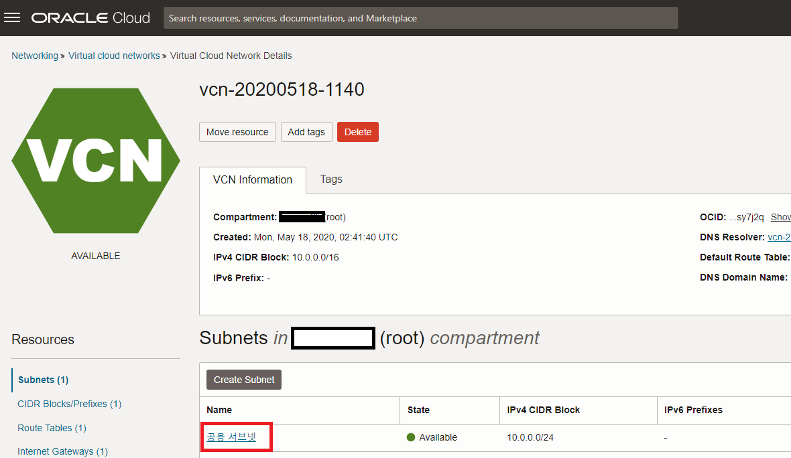Click the Oracle Cloud logo

click(x=90, y=18)
